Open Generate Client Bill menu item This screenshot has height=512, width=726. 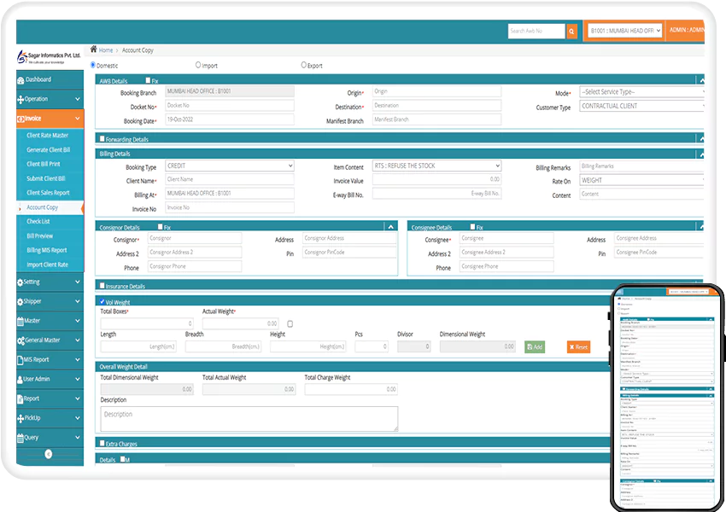[48, 150]
